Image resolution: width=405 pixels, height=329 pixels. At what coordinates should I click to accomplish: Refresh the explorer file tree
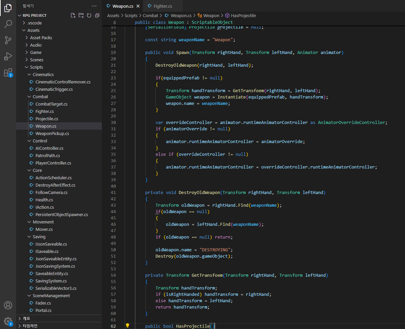click(89, 15)
